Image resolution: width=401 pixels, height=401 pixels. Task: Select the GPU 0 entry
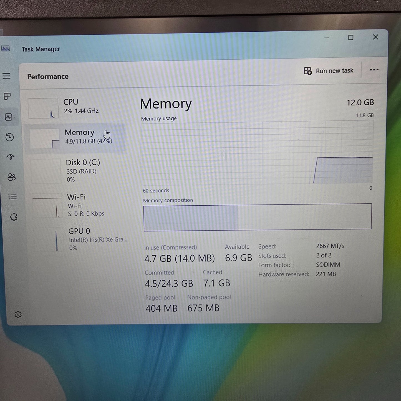pyautogui.click(x=83, y=239)
